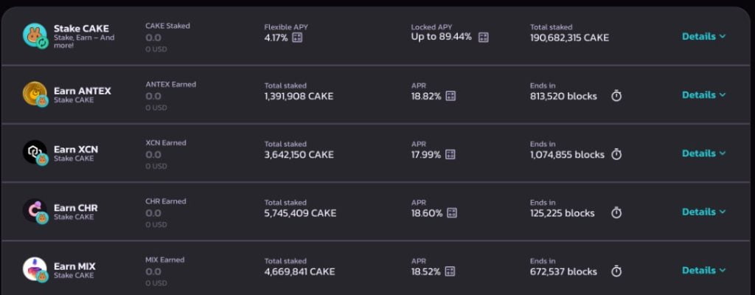Expand Details for Earn MIX pool
This screenshot has width=755, height=295.
coord(703,271)
